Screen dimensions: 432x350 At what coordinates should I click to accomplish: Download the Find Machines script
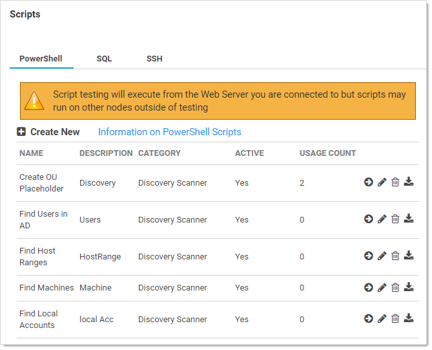tap(409, 287)
